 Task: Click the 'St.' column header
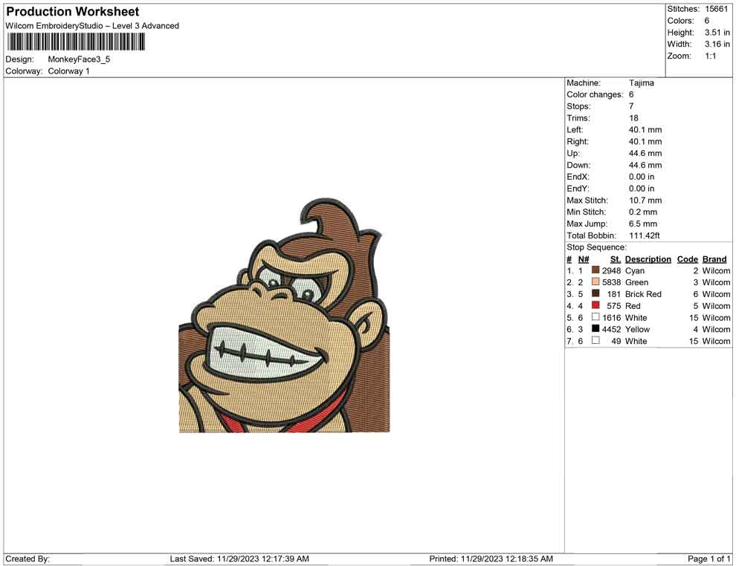[x=616, y=259]
